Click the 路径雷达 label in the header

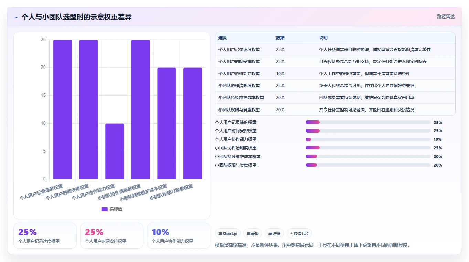click(x=446, y=17)
